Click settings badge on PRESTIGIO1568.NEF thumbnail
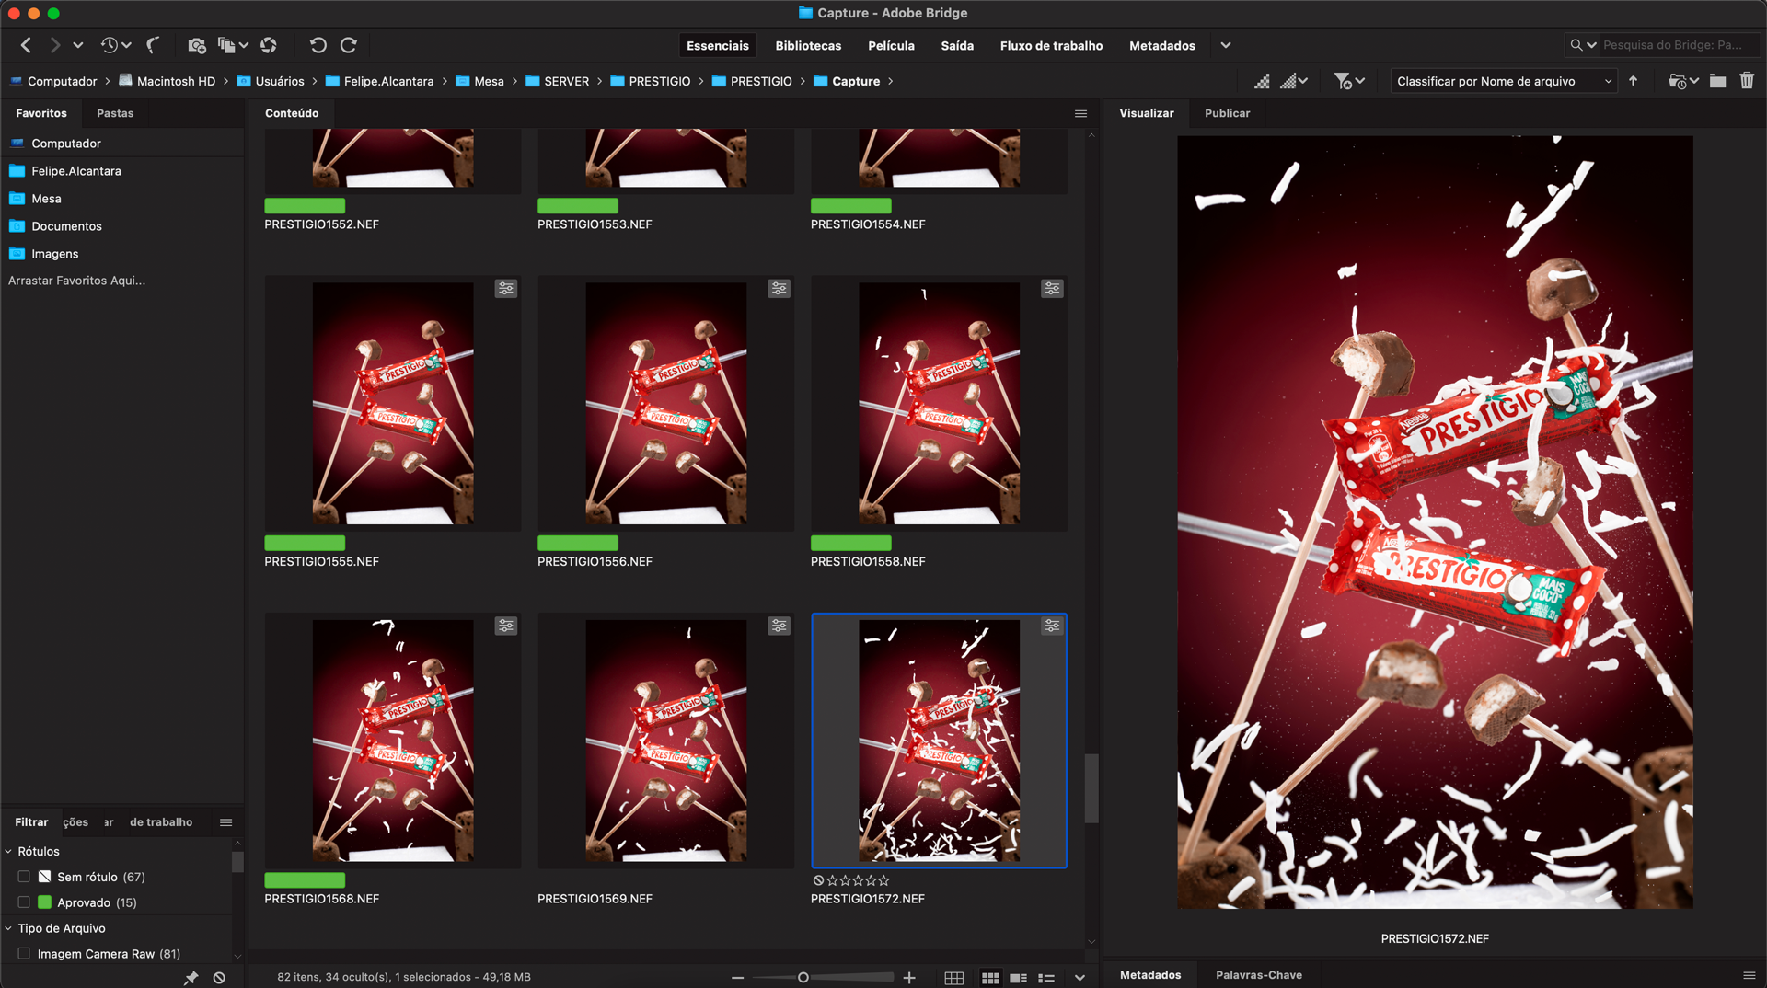1767x988 pixels. pyautogui.click(x=506, y=626)
